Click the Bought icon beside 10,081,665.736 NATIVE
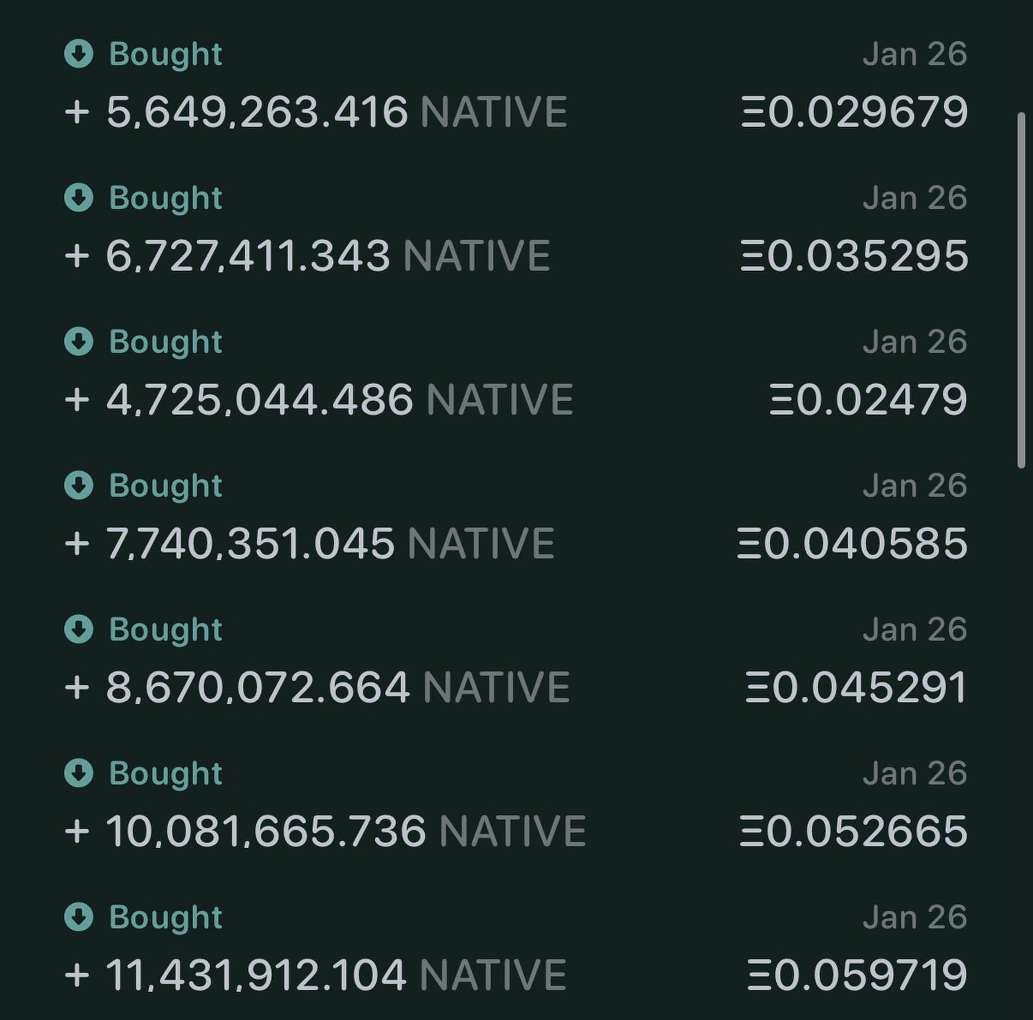 coord(79,773)
